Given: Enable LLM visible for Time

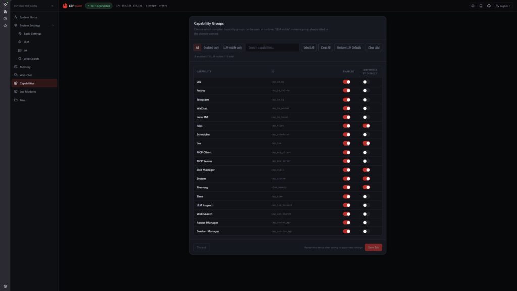Looking at the screenshot, I should tap(366, 197).
